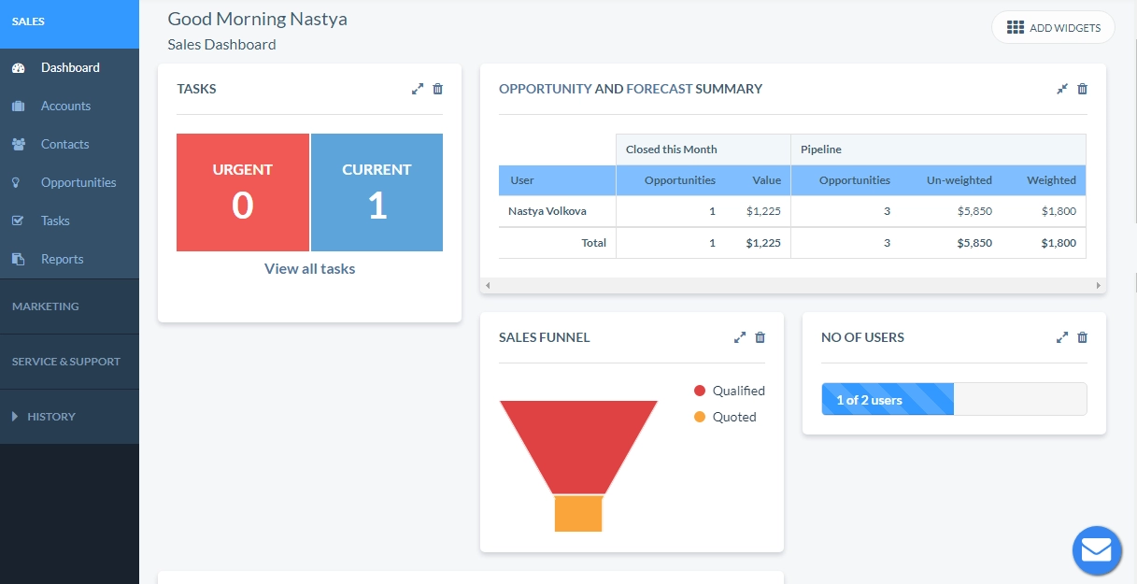Remove the No of Users widget
1137x584 pixels.
(1082, 337)
